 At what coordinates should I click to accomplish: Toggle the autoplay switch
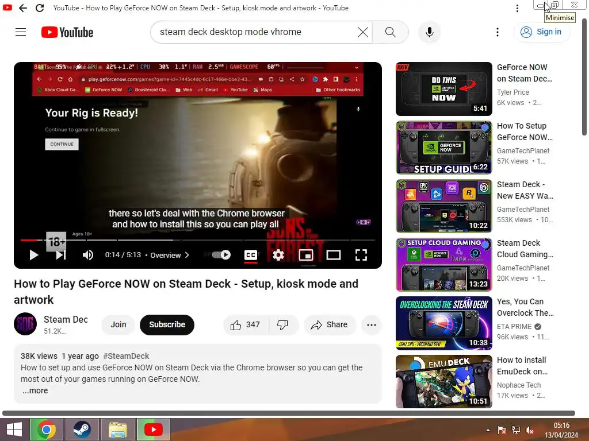[221, 255]
